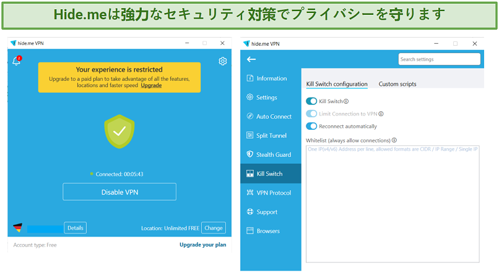Viewport: 499px width, 273px height.
Task: Click the Search settings field
Action: (439, 59)
